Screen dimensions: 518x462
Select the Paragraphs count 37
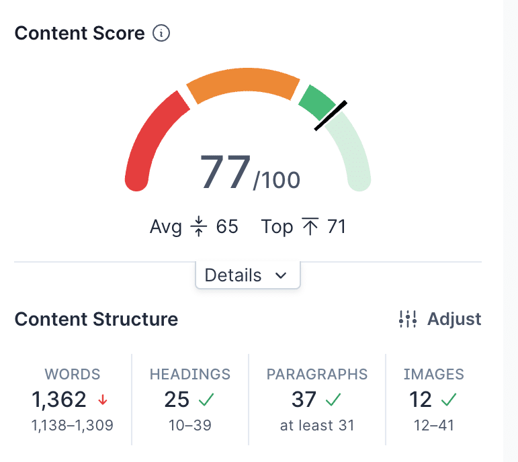tap(304, 400)
